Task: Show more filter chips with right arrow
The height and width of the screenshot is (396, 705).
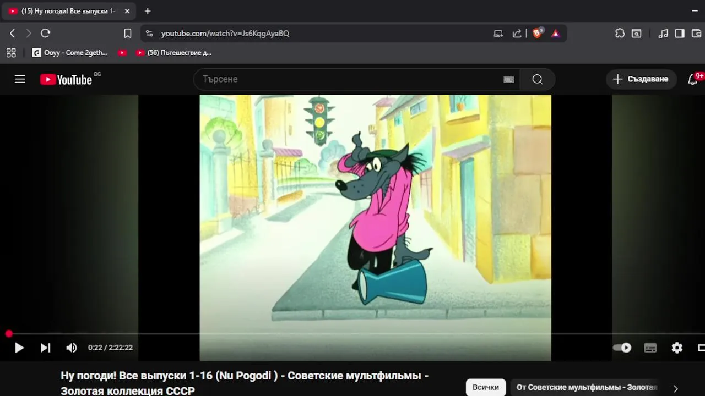Action: click(x=676, y=388)
